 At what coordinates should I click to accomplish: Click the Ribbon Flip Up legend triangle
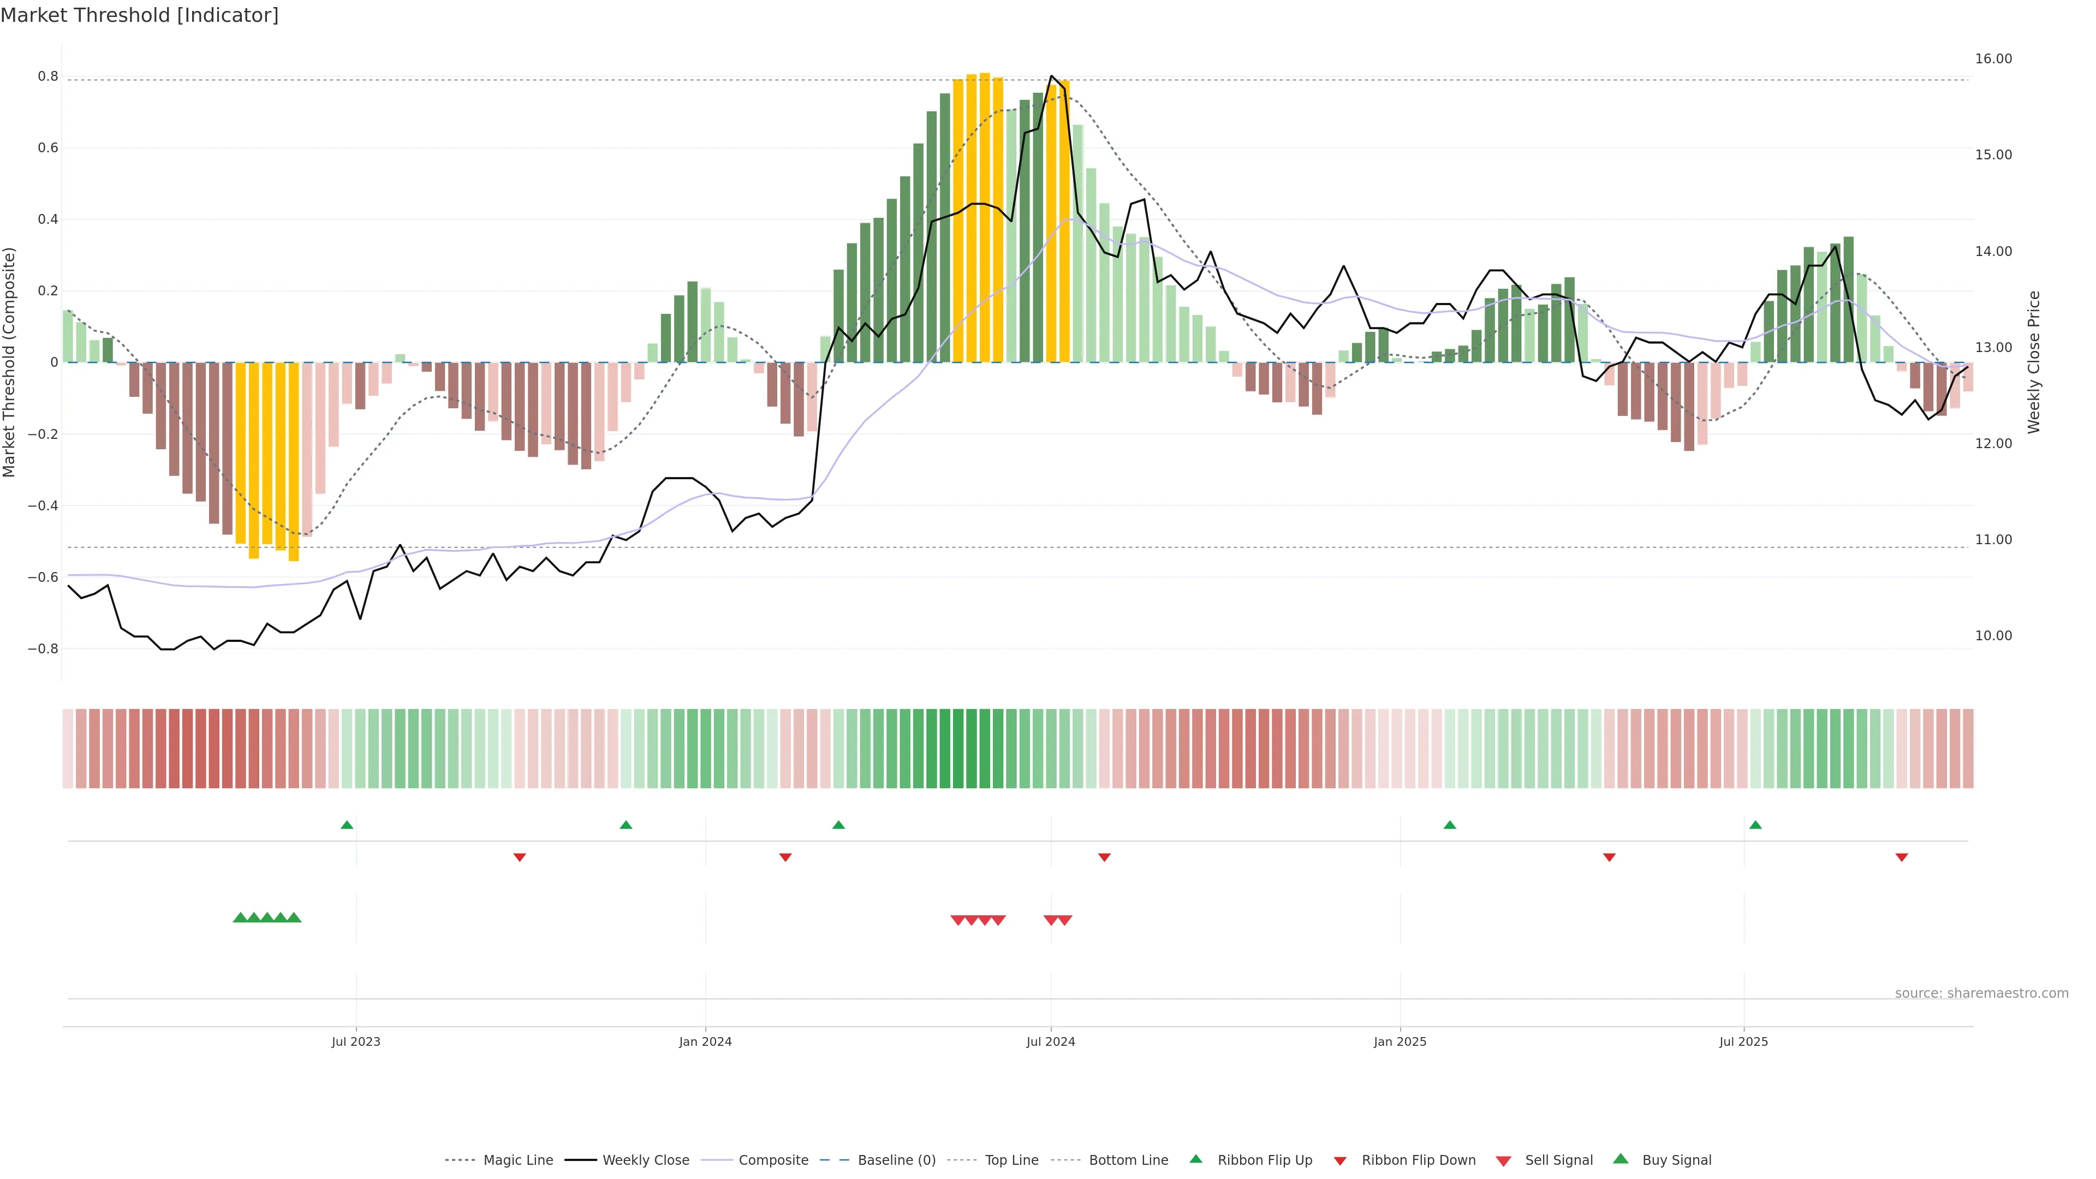(x=1195, y=1159)
